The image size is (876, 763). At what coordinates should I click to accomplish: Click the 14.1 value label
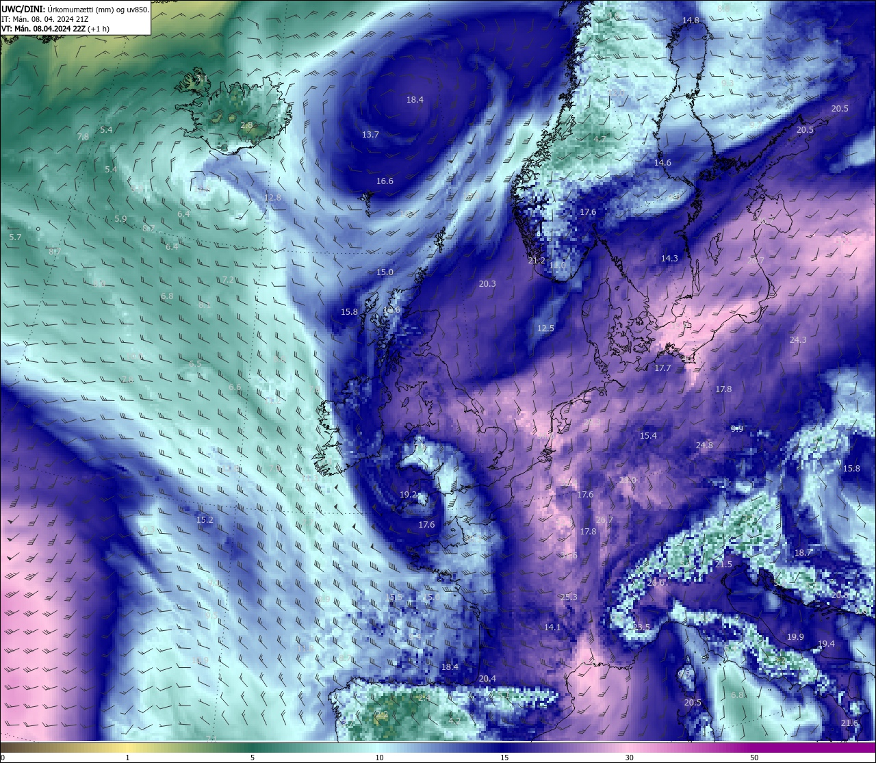point(552,628)
